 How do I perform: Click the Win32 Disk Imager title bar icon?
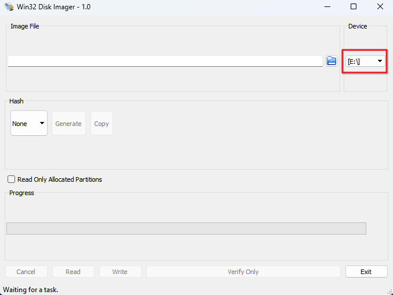pos(9,6)
